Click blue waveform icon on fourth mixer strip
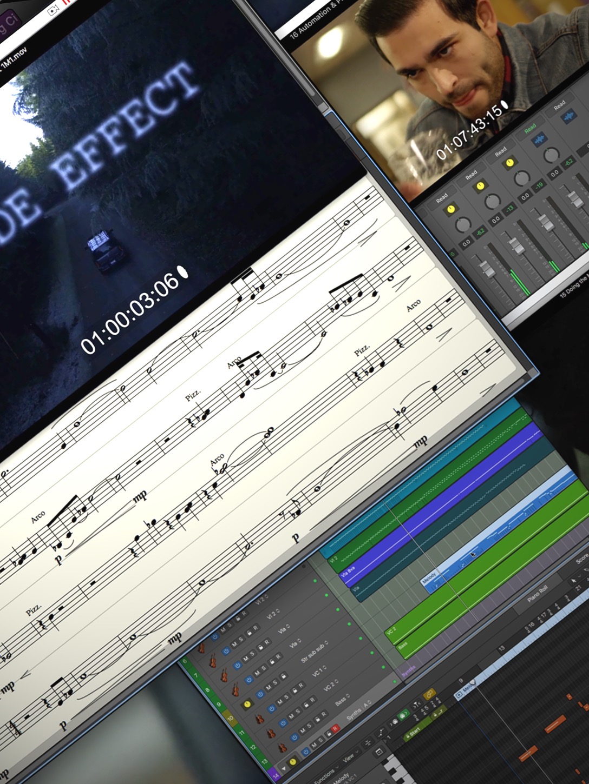The width and height of the screenshot is (589, 784). pos(539,139)
